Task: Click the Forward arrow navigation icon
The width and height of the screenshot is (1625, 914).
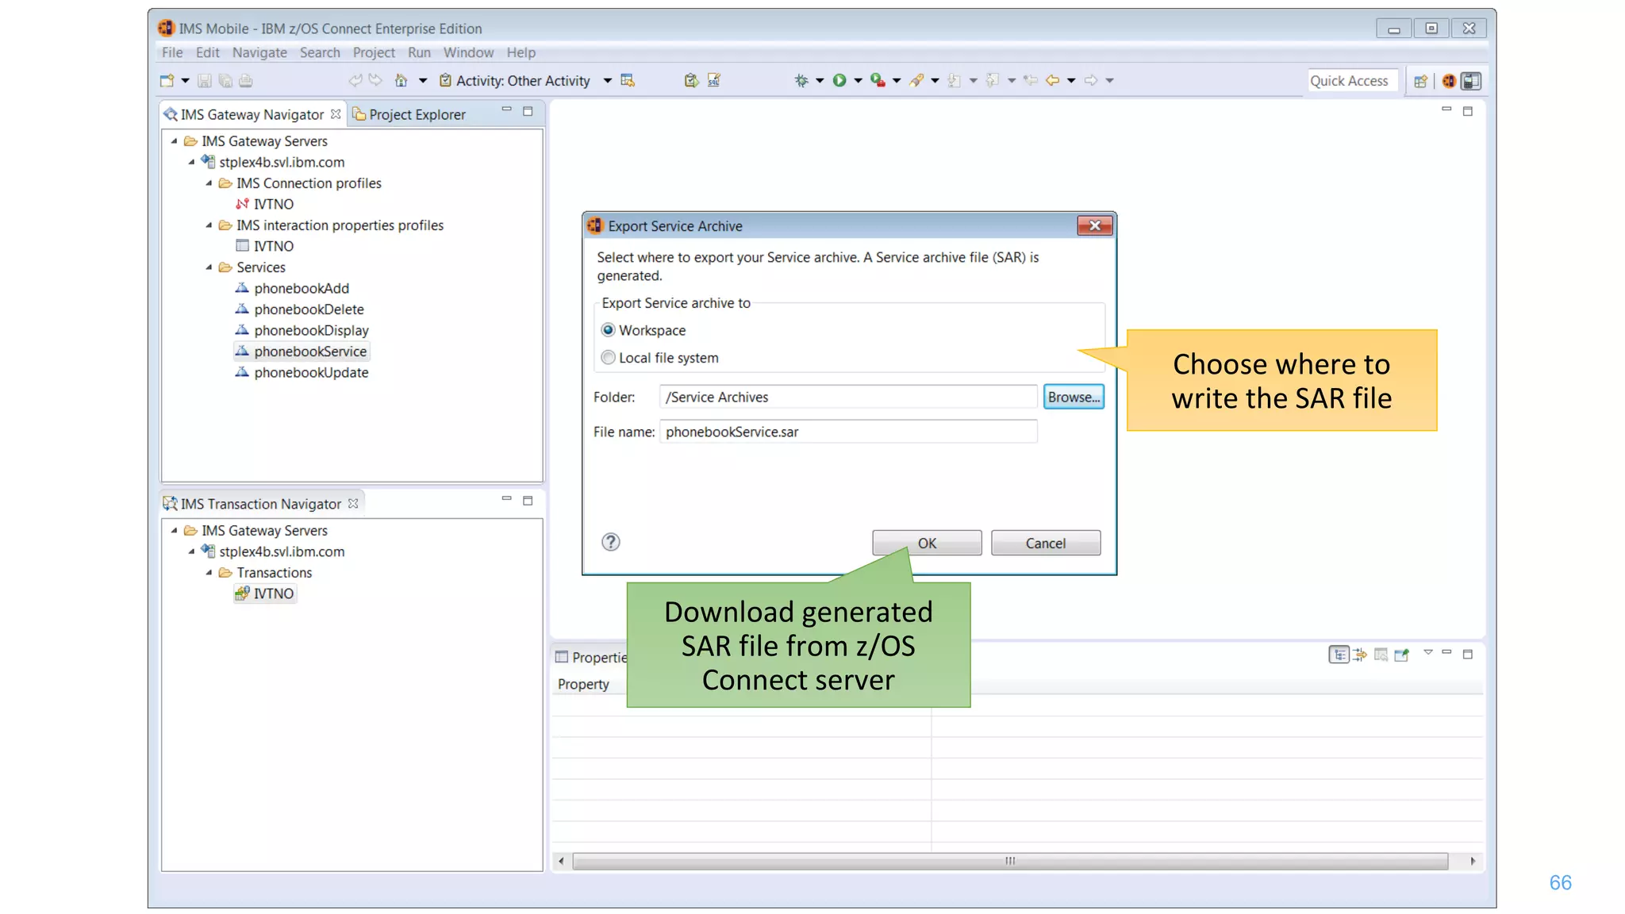Action: (1091, 80)
